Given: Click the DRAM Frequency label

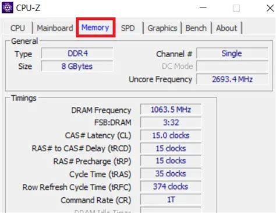Looking at the screenshot, I should pyautogui.click(x=101, y=110).
